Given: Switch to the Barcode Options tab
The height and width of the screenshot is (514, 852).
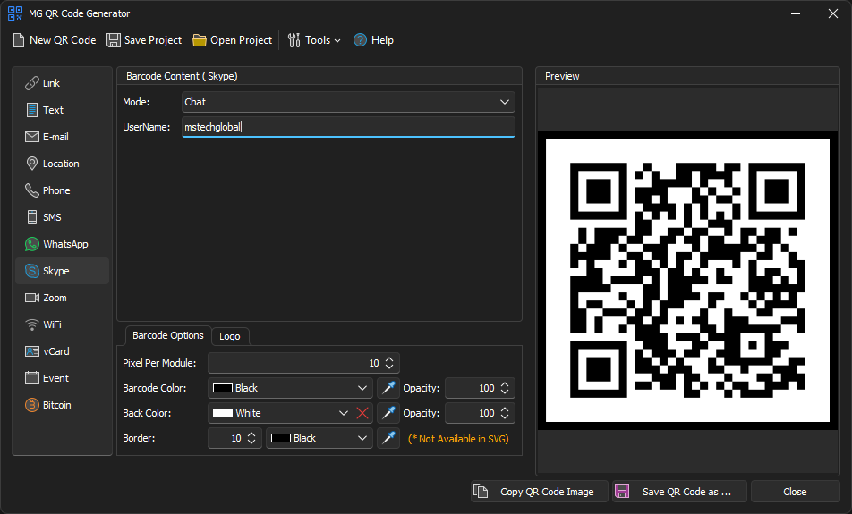Looking at the screenshot, I should [x=168, y=335].
